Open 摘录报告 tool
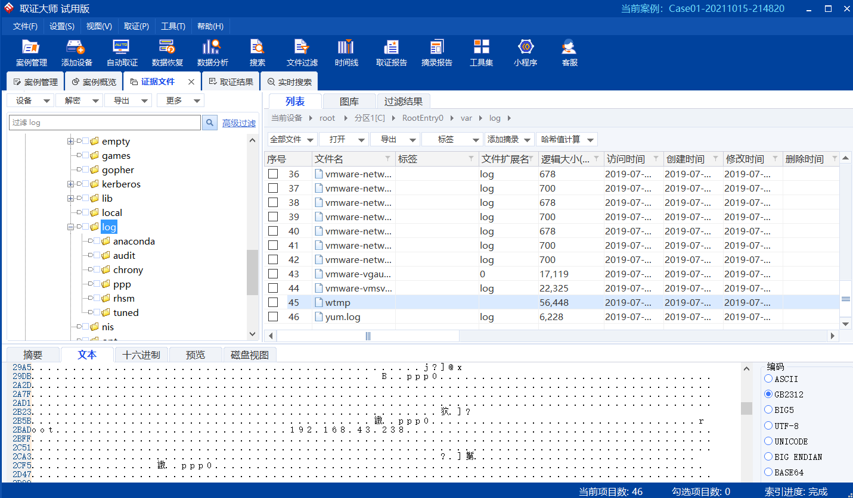 pyautogui.click(x=437, y=53)
